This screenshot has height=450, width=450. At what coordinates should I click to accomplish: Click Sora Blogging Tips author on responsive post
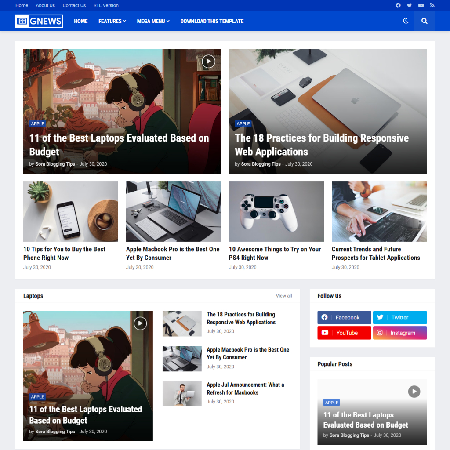[261, 164]
